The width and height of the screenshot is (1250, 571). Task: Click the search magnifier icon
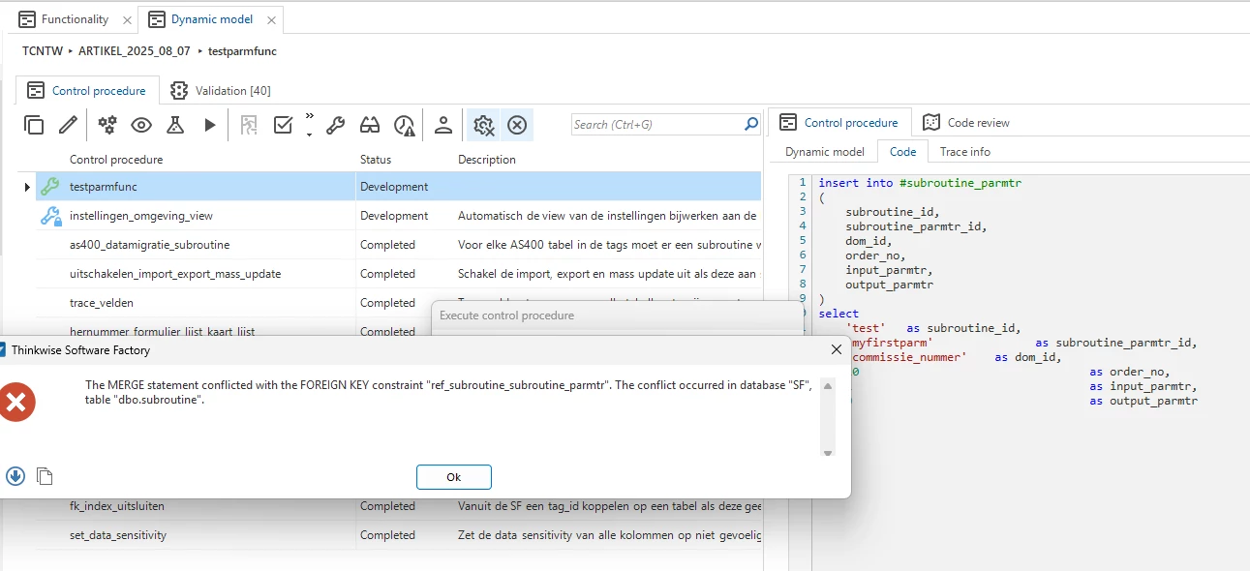click(751, 124)
